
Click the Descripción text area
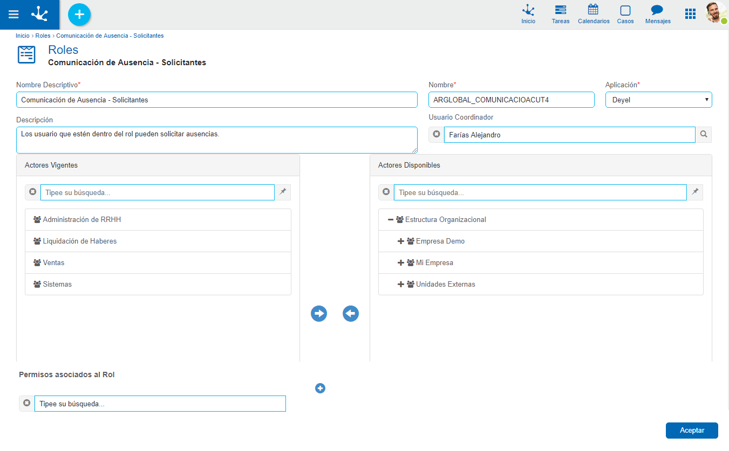tap(217, 140)
